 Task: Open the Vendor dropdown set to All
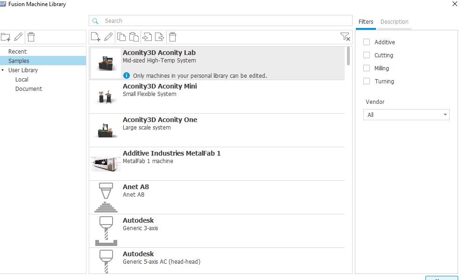pyautogui.click(x=406, y=115)
